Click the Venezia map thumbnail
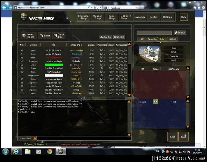Viewport: 207px width, 162px height. point(150,54)
